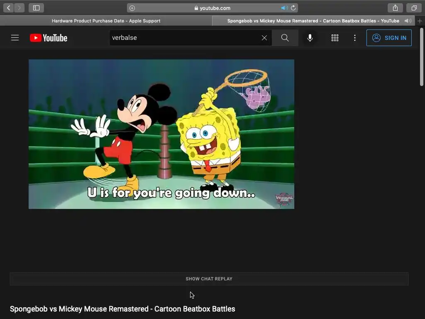
Task: Select the Spongebob vs Mickey Mouse tab
Action: (313, 21)
